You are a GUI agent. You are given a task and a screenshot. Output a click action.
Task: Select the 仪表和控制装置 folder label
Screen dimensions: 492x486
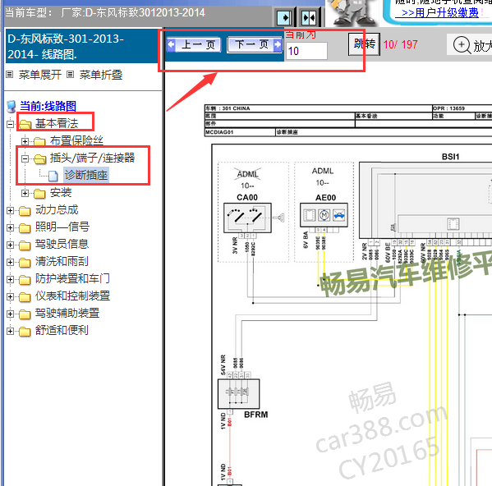[72, 296]
